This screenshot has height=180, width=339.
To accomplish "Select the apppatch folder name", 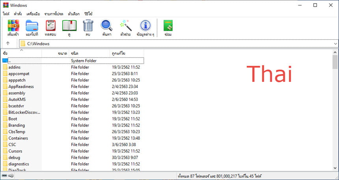I will pyautogui.click(x=17, y=80).
